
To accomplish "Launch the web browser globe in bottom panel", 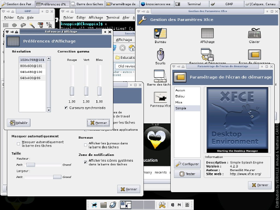I will (x=113, y=205).
